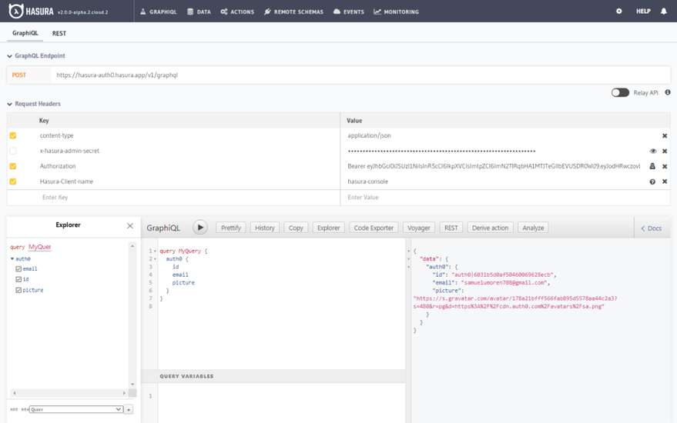Open the MONITORING nav item
This screenshot has width=677, height=423.
point(397,12)
